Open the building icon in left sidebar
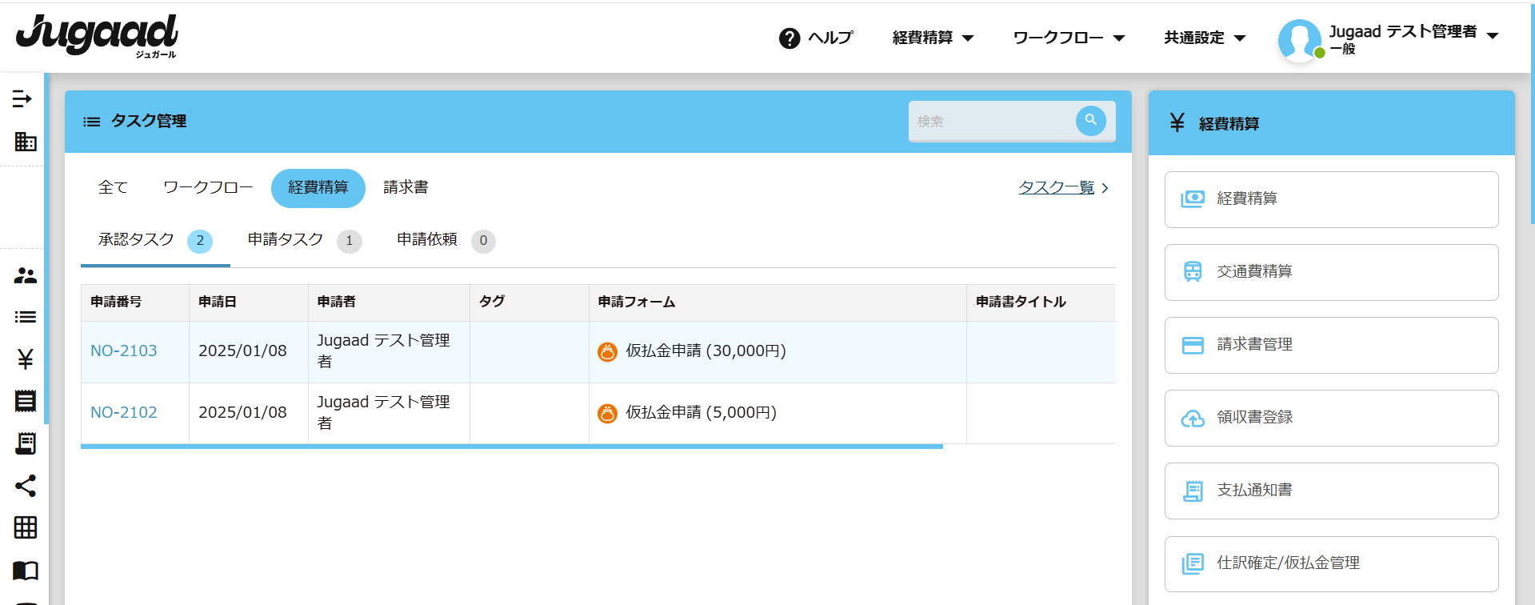Viewport: 1535px width, 605px height. 25,142
